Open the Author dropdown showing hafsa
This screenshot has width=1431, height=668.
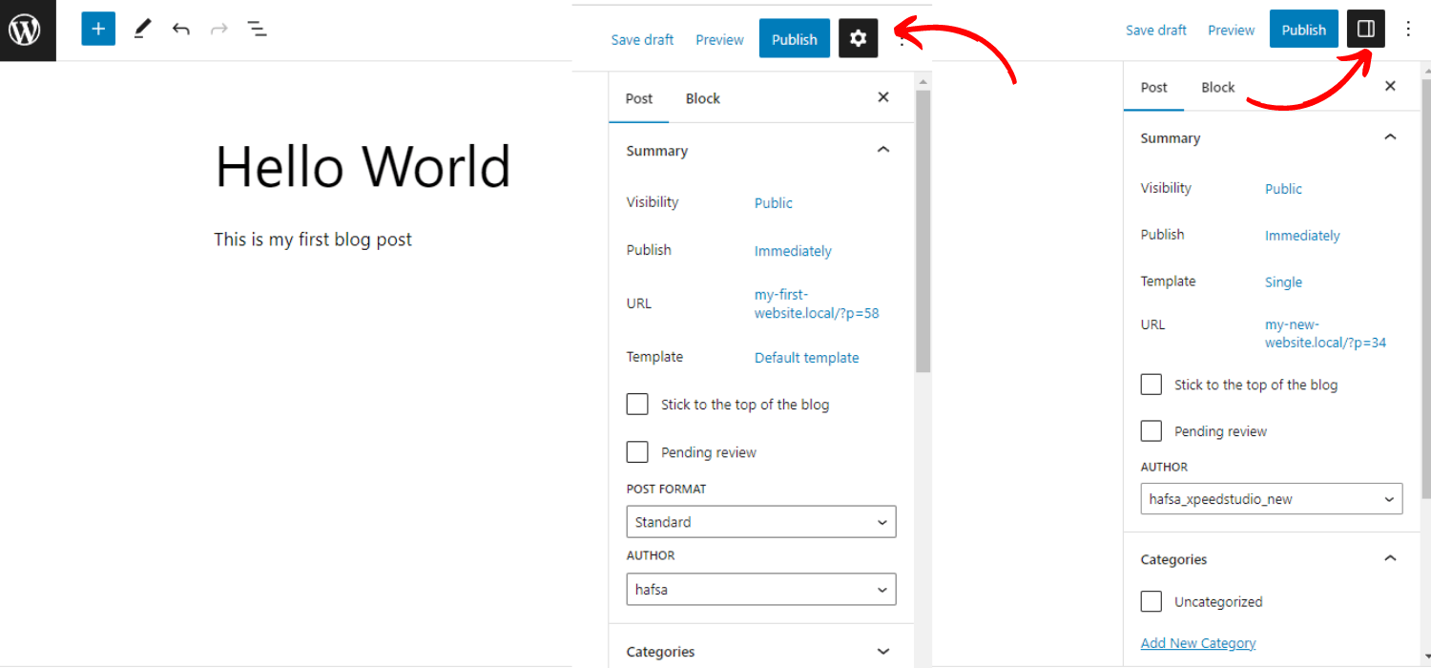[761, 589]
